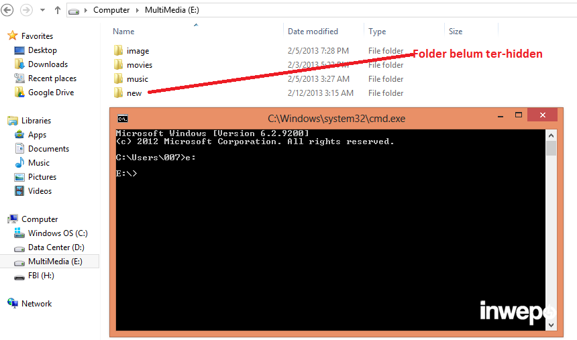Go back with the Back arrow button
577x340 pixels.
[x=7, y=10]
